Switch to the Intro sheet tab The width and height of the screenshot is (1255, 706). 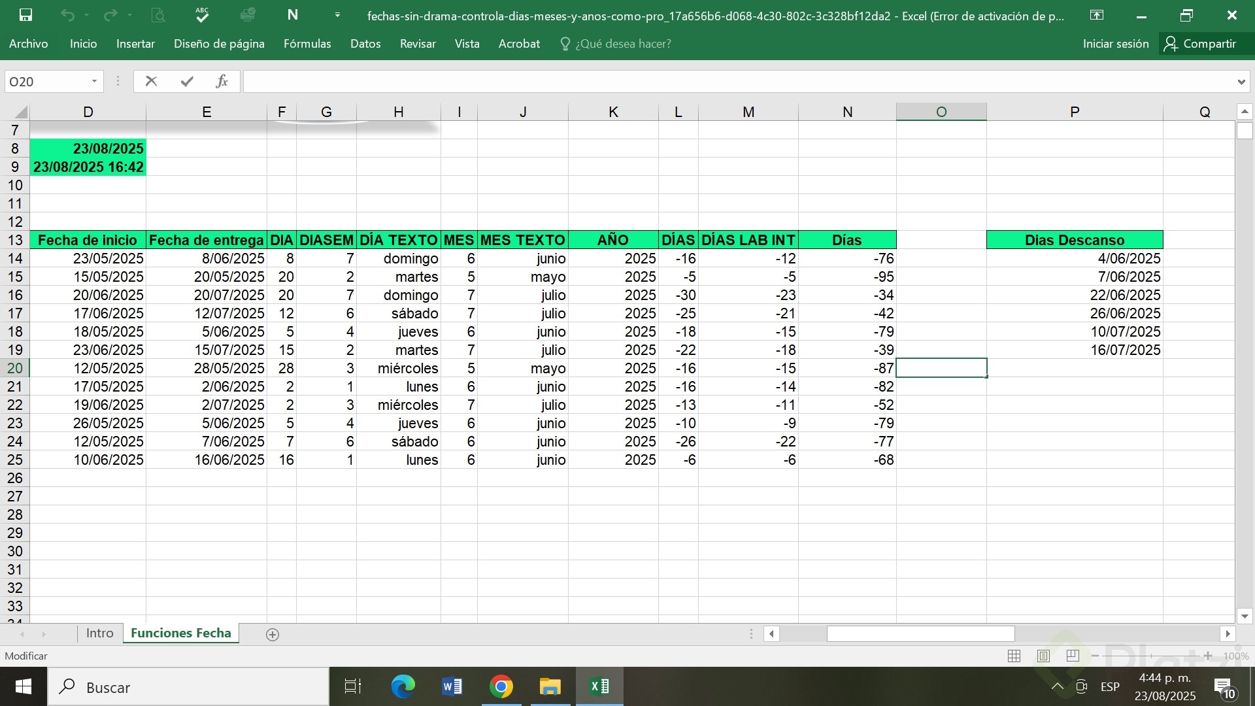[x=99, y=633]
